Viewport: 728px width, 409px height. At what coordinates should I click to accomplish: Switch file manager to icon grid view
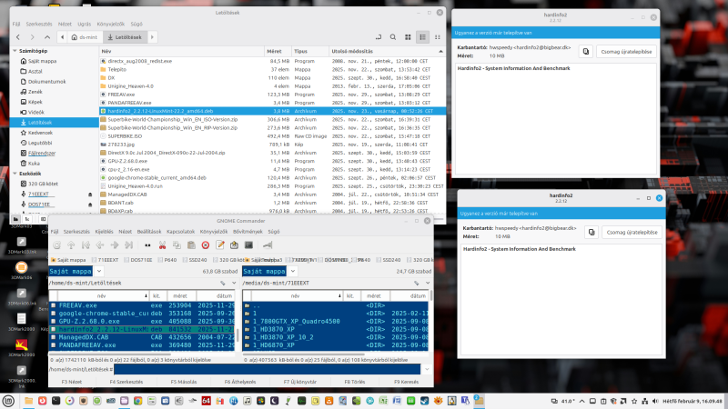(x=408, y=37)
